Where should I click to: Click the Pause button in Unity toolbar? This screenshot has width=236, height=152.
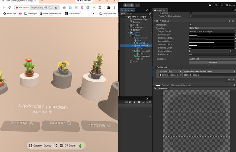(x=132, y=5)
